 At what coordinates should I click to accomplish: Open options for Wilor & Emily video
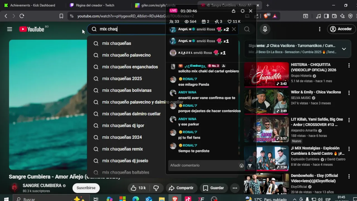[349, 93]
